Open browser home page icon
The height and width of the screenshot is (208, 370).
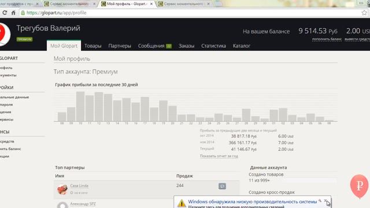tap(13, 13)
